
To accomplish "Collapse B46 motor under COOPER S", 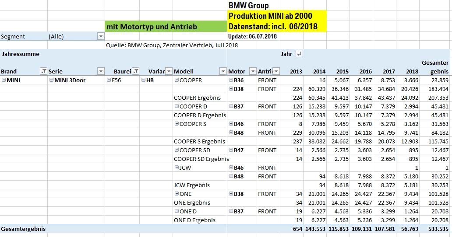I will tap(231, 124).
